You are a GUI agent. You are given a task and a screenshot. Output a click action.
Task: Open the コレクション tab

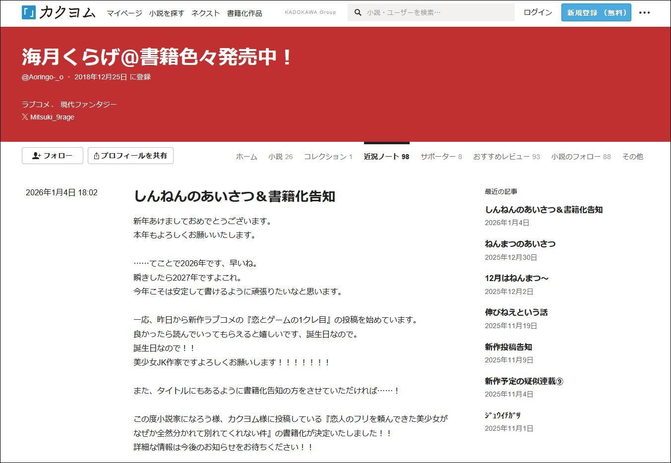point(328,156)
